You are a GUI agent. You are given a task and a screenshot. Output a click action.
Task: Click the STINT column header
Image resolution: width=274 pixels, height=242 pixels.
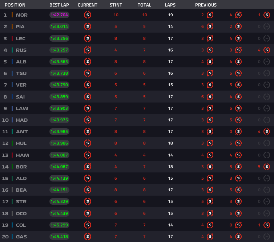point(116,5)
